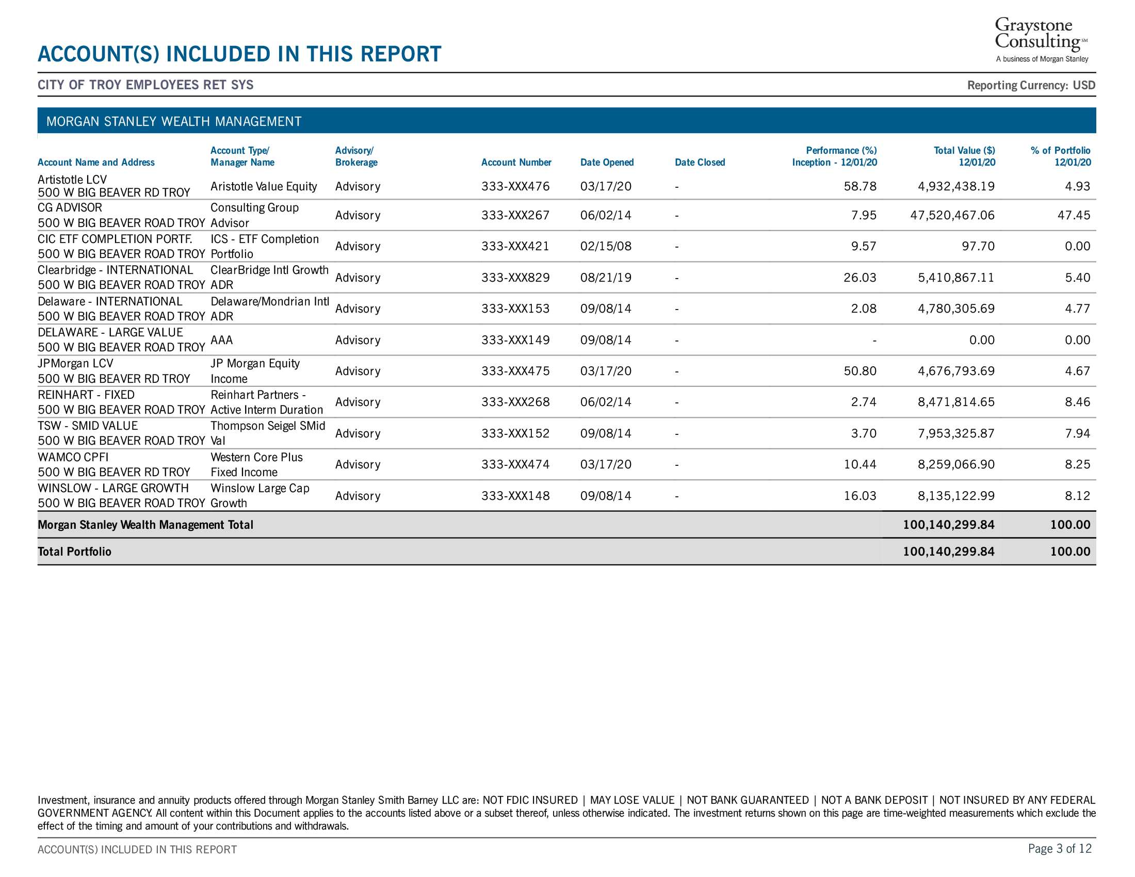Select 'Winslow Large Cap Growth' manager
This screenshot has height=877, width=1135.
pos(260,496)
